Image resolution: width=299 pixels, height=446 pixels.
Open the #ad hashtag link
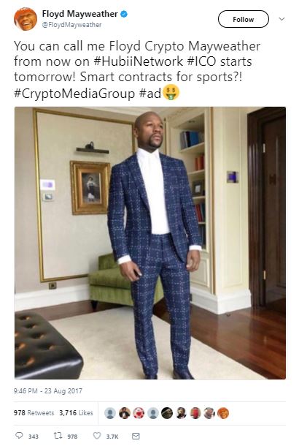pyautogui.click(x=150, y=94)
